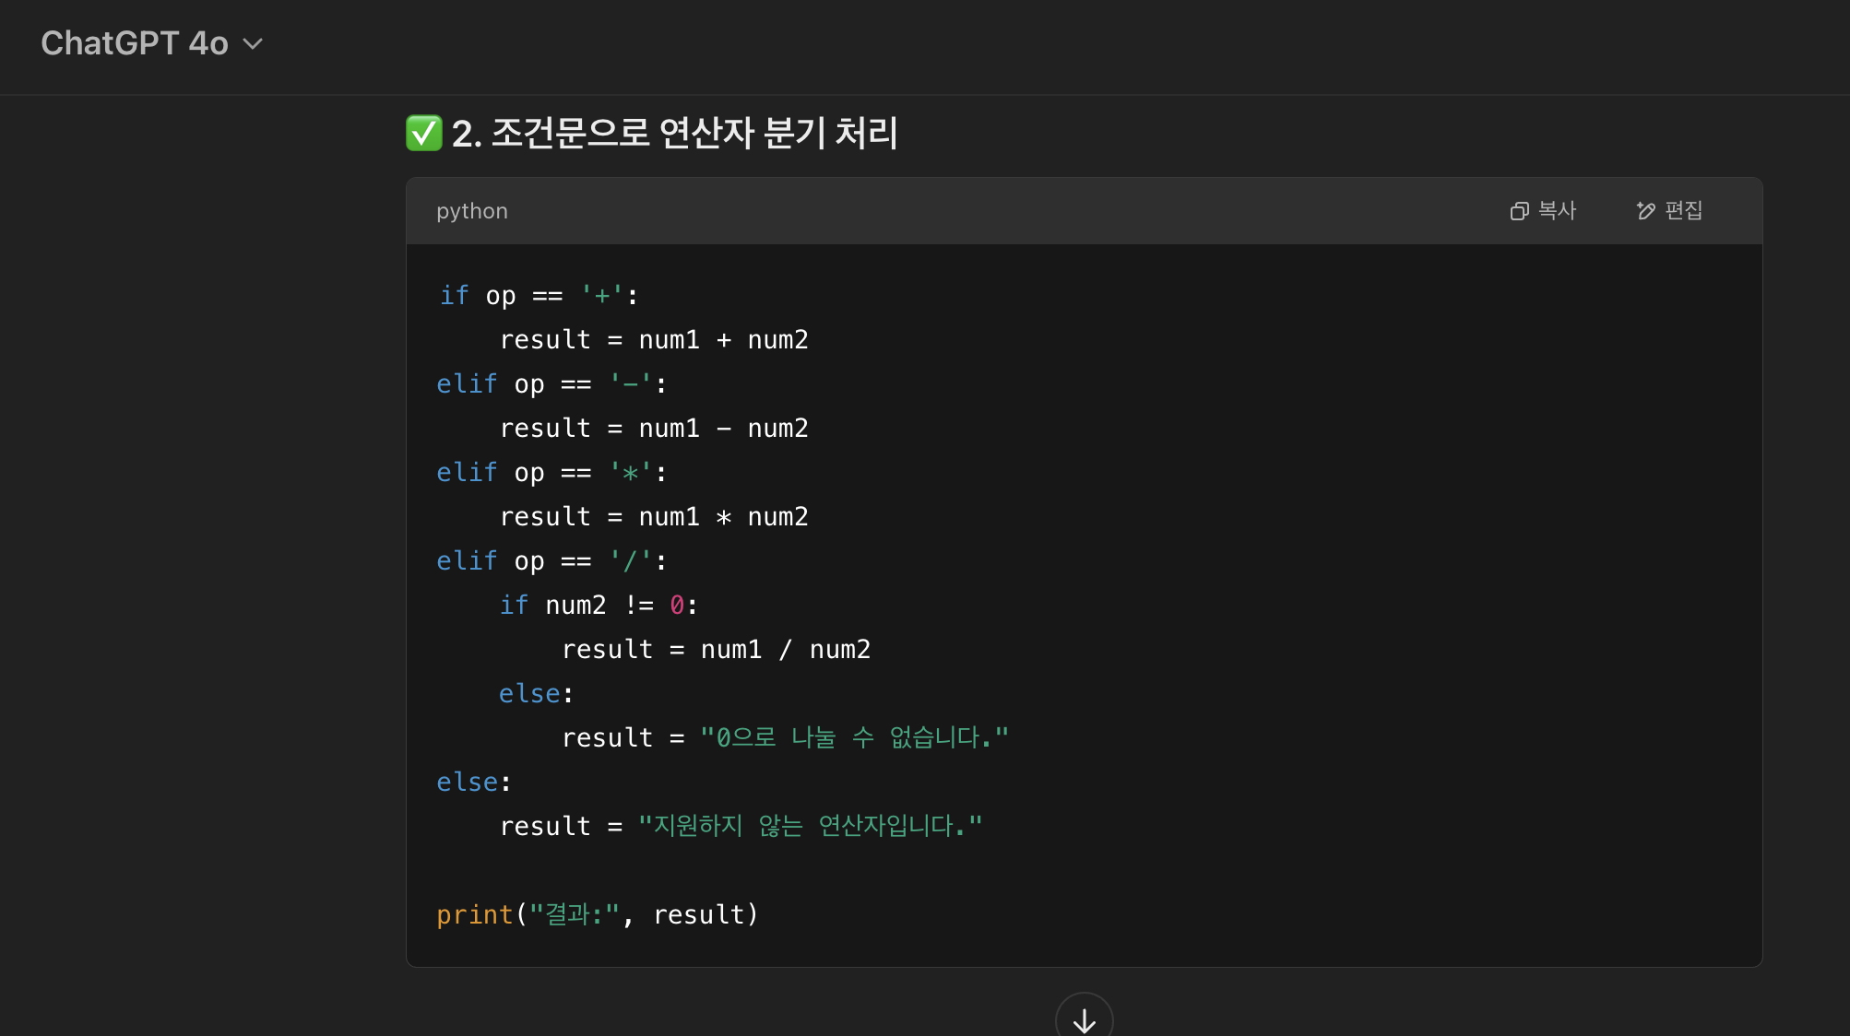This screenshot has height=1036, width=1850.
Task: Click the green checkmark emoji in heading
Action: (424, 133)
